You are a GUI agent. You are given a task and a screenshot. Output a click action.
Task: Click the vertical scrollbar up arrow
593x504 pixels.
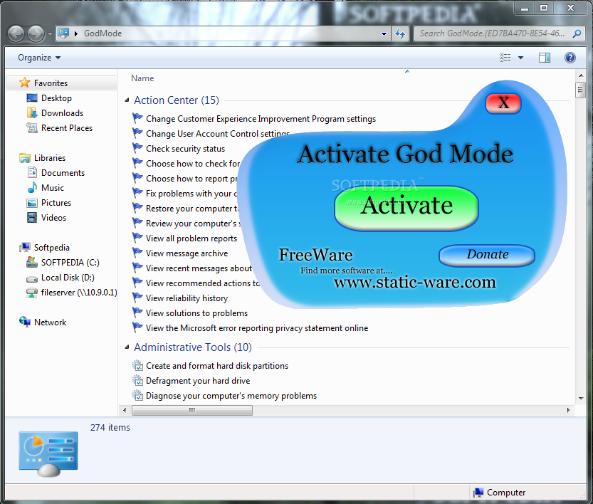580,76
